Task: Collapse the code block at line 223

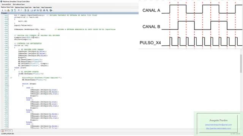Action: 8,19
